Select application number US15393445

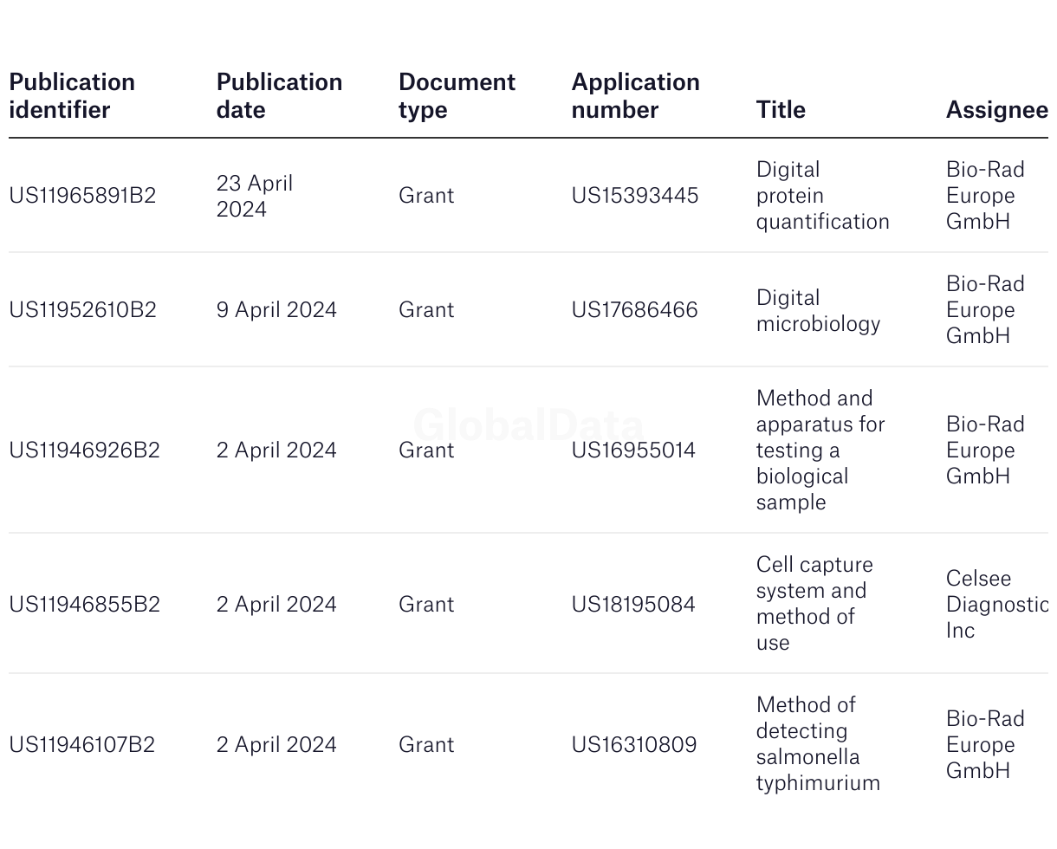tap(635, 196)
